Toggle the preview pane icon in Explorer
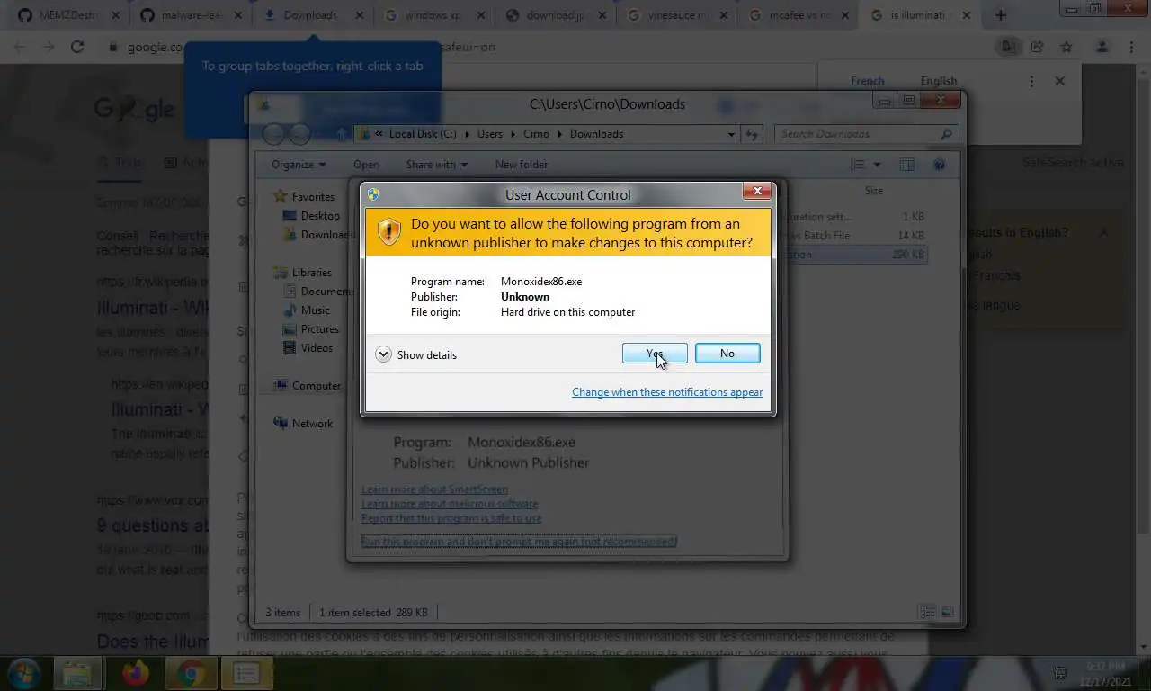Viewport: 1151px width, 691px height. point(906,165)
